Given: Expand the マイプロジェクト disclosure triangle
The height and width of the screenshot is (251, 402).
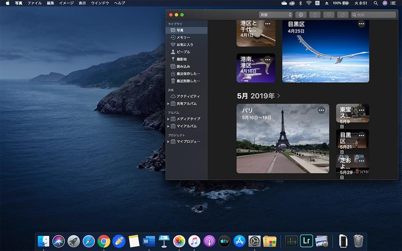Looking at the screenshot, I should (x=168, y=142).
